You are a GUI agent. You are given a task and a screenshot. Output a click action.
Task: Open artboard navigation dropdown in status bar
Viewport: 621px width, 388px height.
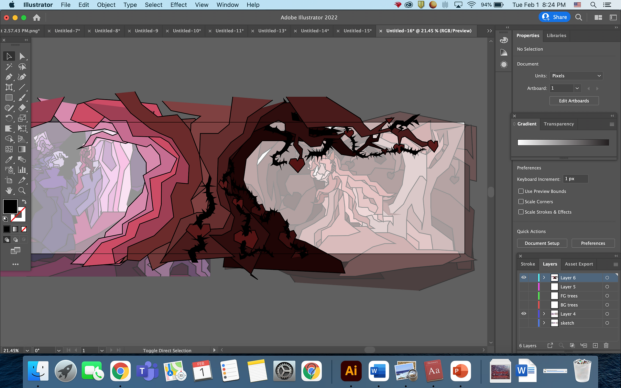pos(102,350)
